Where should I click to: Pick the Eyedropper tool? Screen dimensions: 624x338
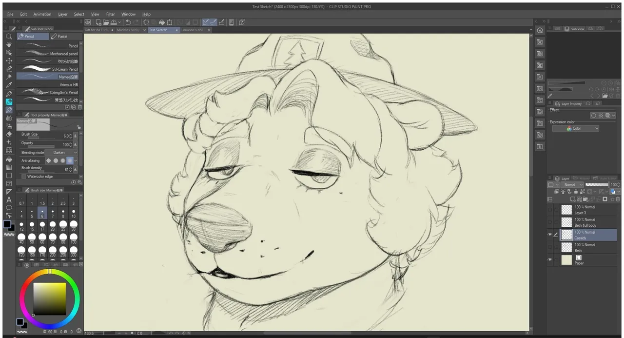click(9, 85)
